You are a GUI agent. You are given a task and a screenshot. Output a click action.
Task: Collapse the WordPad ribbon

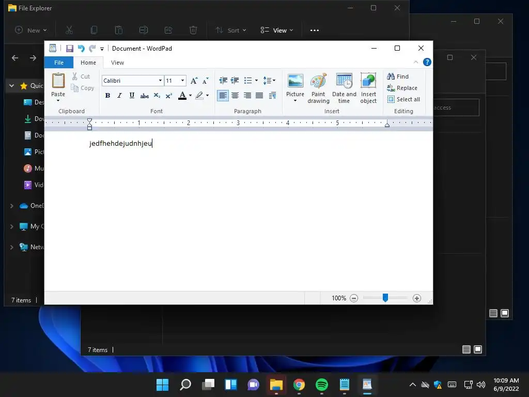coord(416,62)
